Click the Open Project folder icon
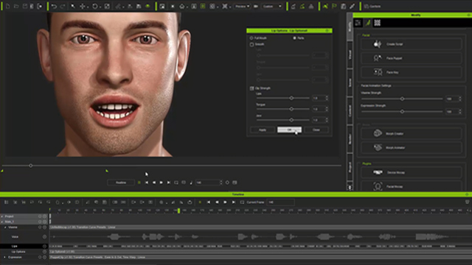 (16, 7)
